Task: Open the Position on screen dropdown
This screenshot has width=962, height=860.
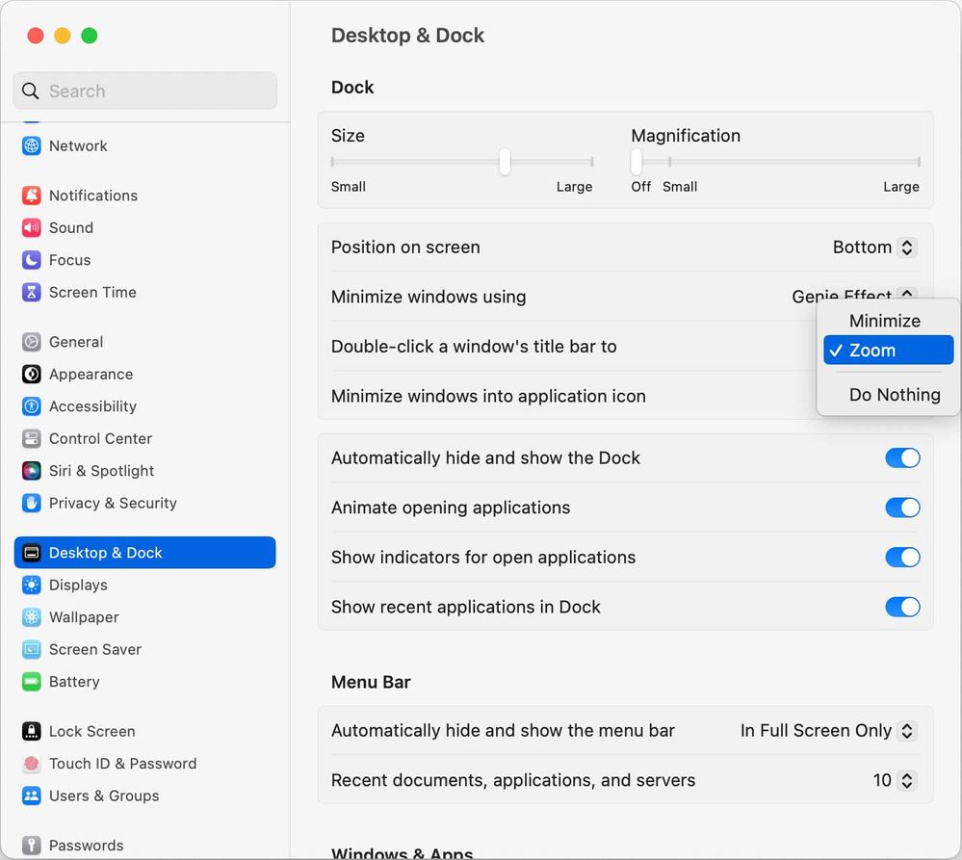Action: click(x=873, y=248)
